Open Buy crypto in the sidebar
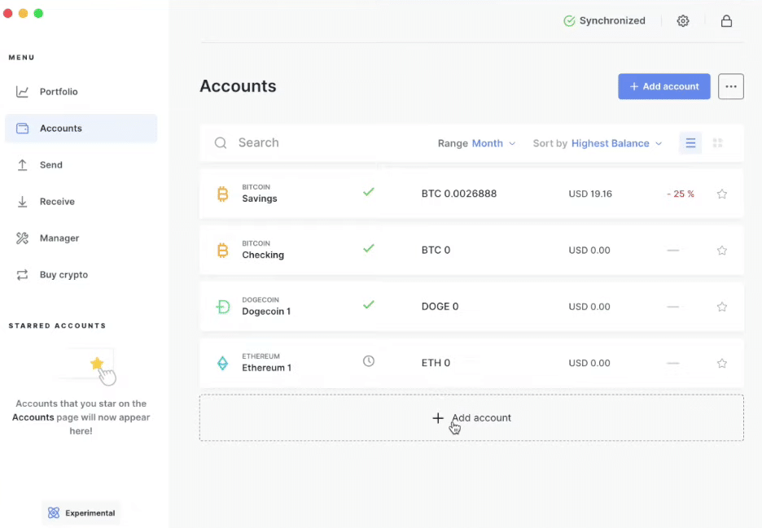762x528 pixels. [63, 275]
